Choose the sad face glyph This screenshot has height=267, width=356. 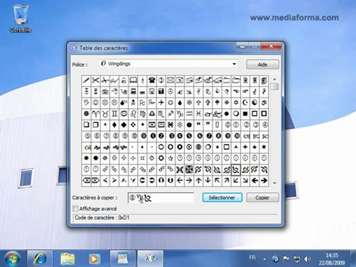coord(115,103)
